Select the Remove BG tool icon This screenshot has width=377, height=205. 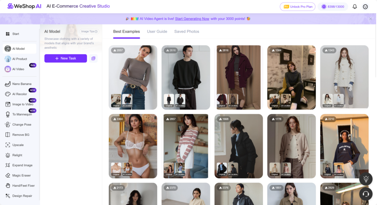click(8, 135)
